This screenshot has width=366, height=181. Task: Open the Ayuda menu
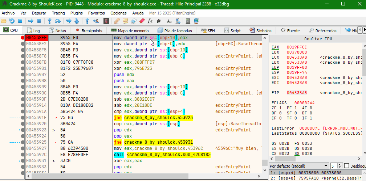click(138, 13)
